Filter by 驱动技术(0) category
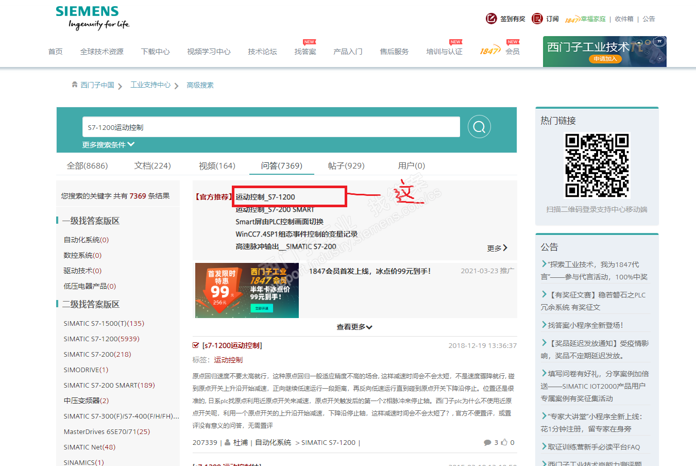 pyautogui.click(x=82, y=271)
